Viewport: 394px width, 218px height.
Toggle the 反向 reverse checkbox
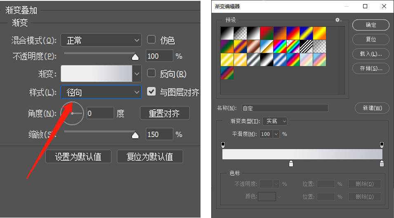[x=151, y=73]
